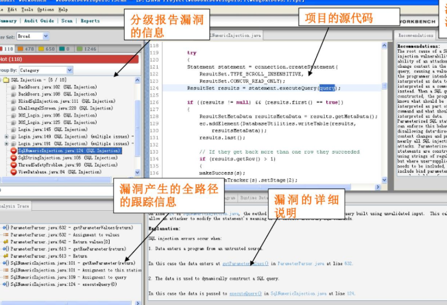Select trace step SqlNumericInjection.java:109 Assignment to query
The height and width of the screenshot is (305, 447).
(x=69, y=278)
